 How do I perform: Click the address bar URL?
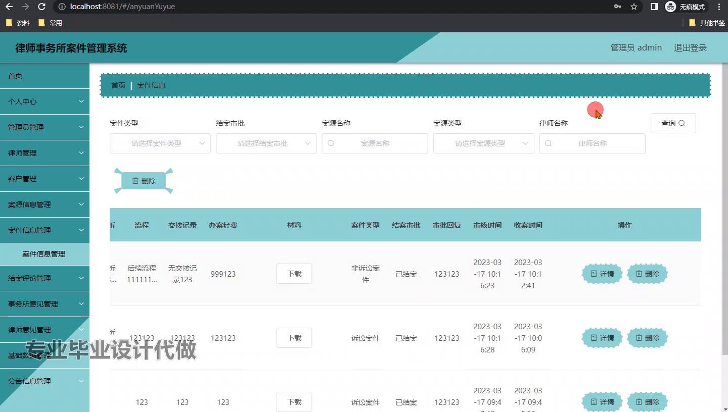pos(123,7)
